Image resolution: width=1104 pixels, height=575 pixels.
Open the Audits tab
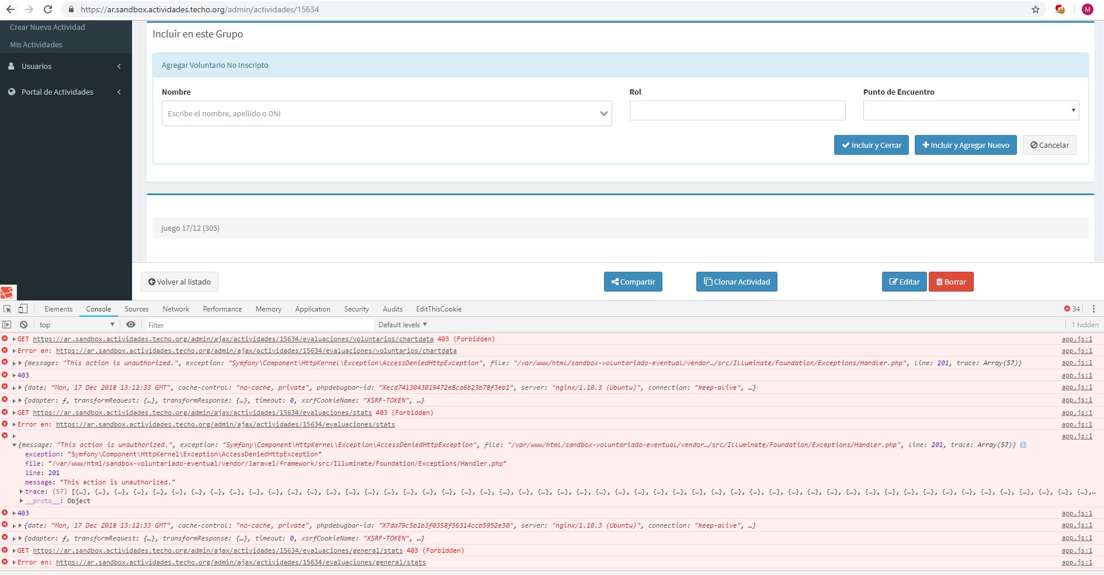[x=393, y=309]
